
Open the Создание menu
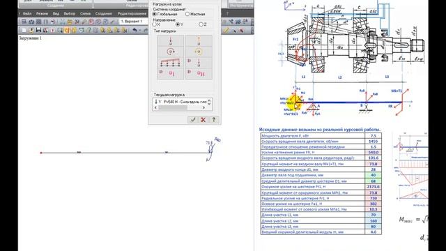click(104, 13)
